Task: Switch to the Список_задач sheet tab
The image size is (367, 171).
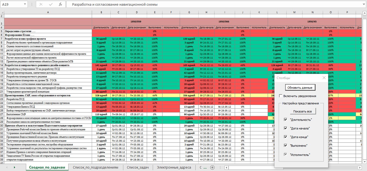Action: click(138, 167)
